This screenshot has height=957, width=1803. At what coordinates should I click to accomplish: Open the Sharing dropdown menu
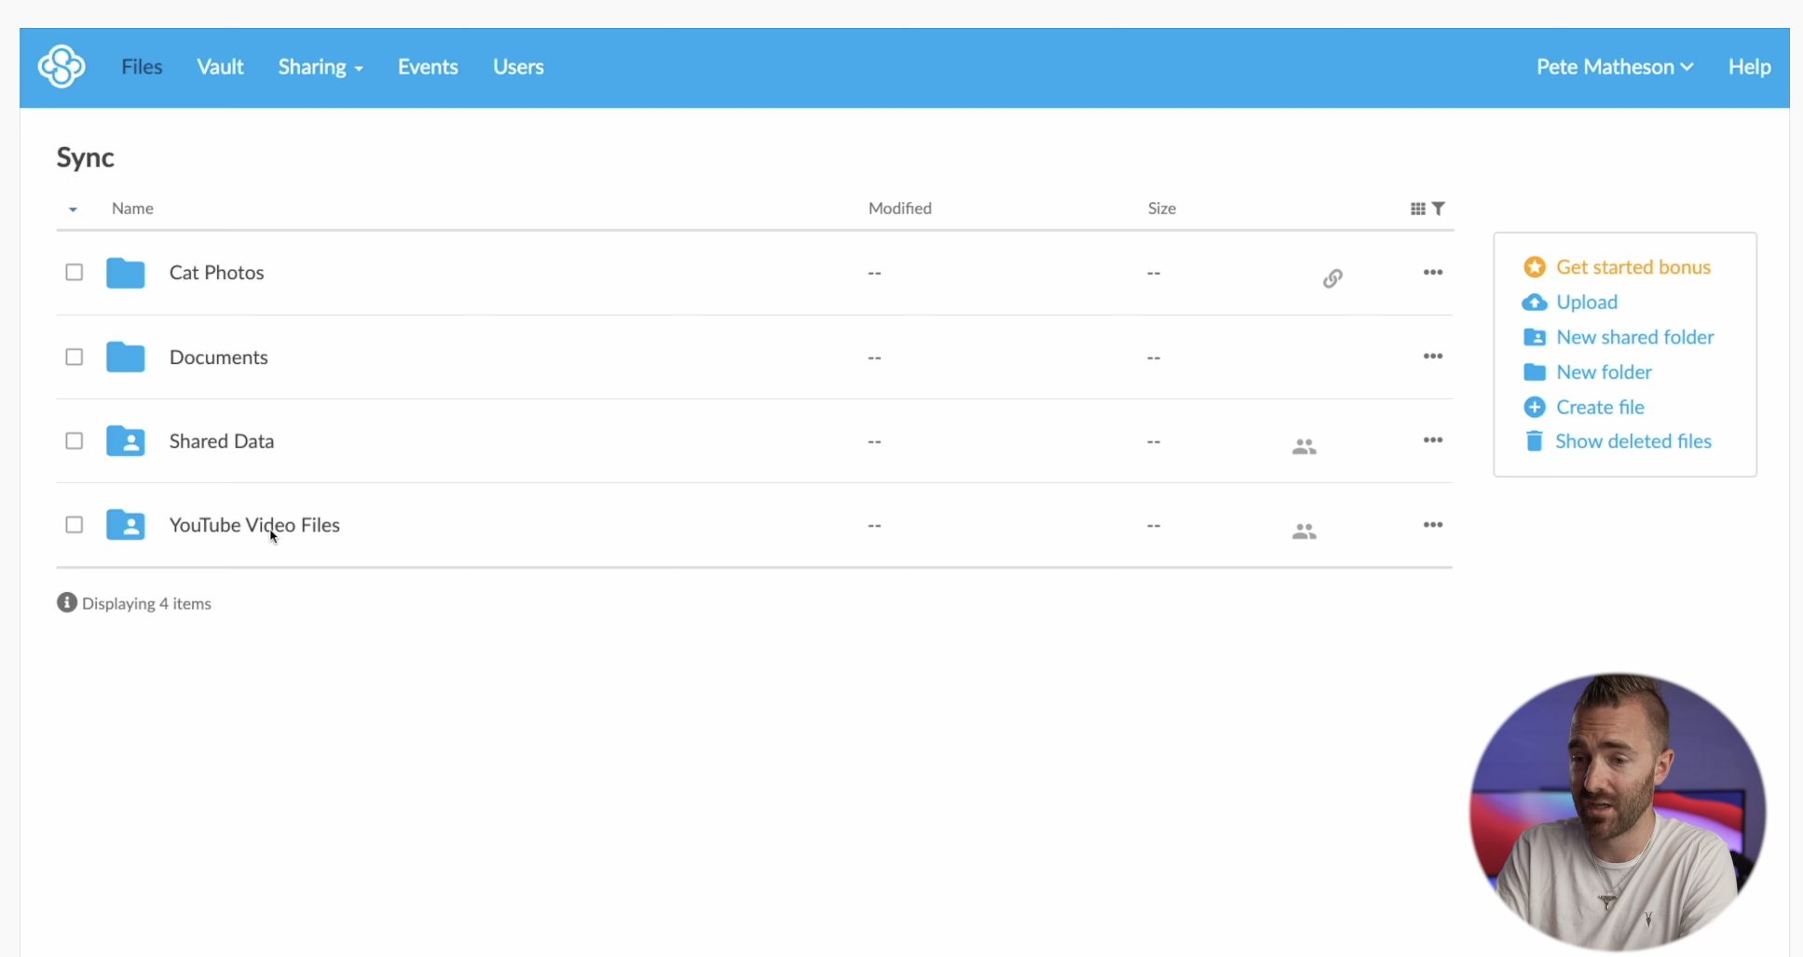(320, 66)
